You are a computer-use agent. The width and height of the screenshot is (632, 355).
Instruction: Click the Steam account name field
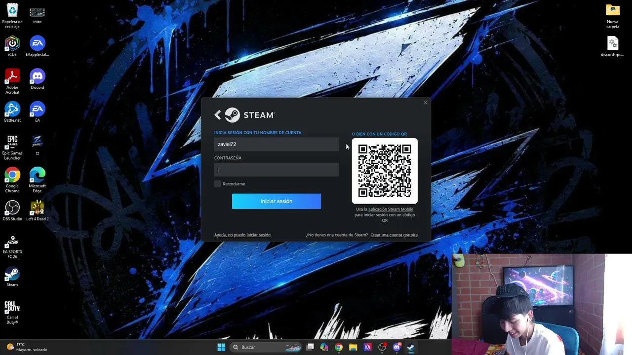click(276, 144)
